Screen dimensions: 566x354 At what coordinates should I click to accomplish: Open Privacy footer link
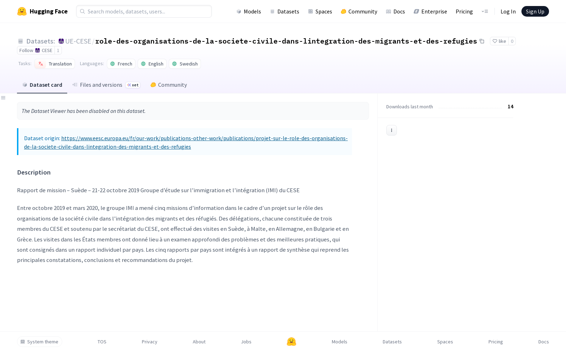pos(149,342)
